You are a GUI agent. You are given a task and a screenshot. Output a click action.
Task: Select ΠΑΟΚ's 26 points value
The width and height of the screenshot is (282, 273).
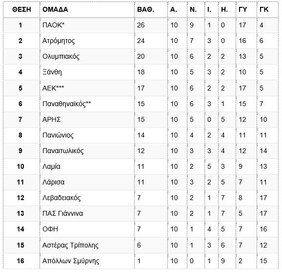pyautogui.click(x=141, y=25)
